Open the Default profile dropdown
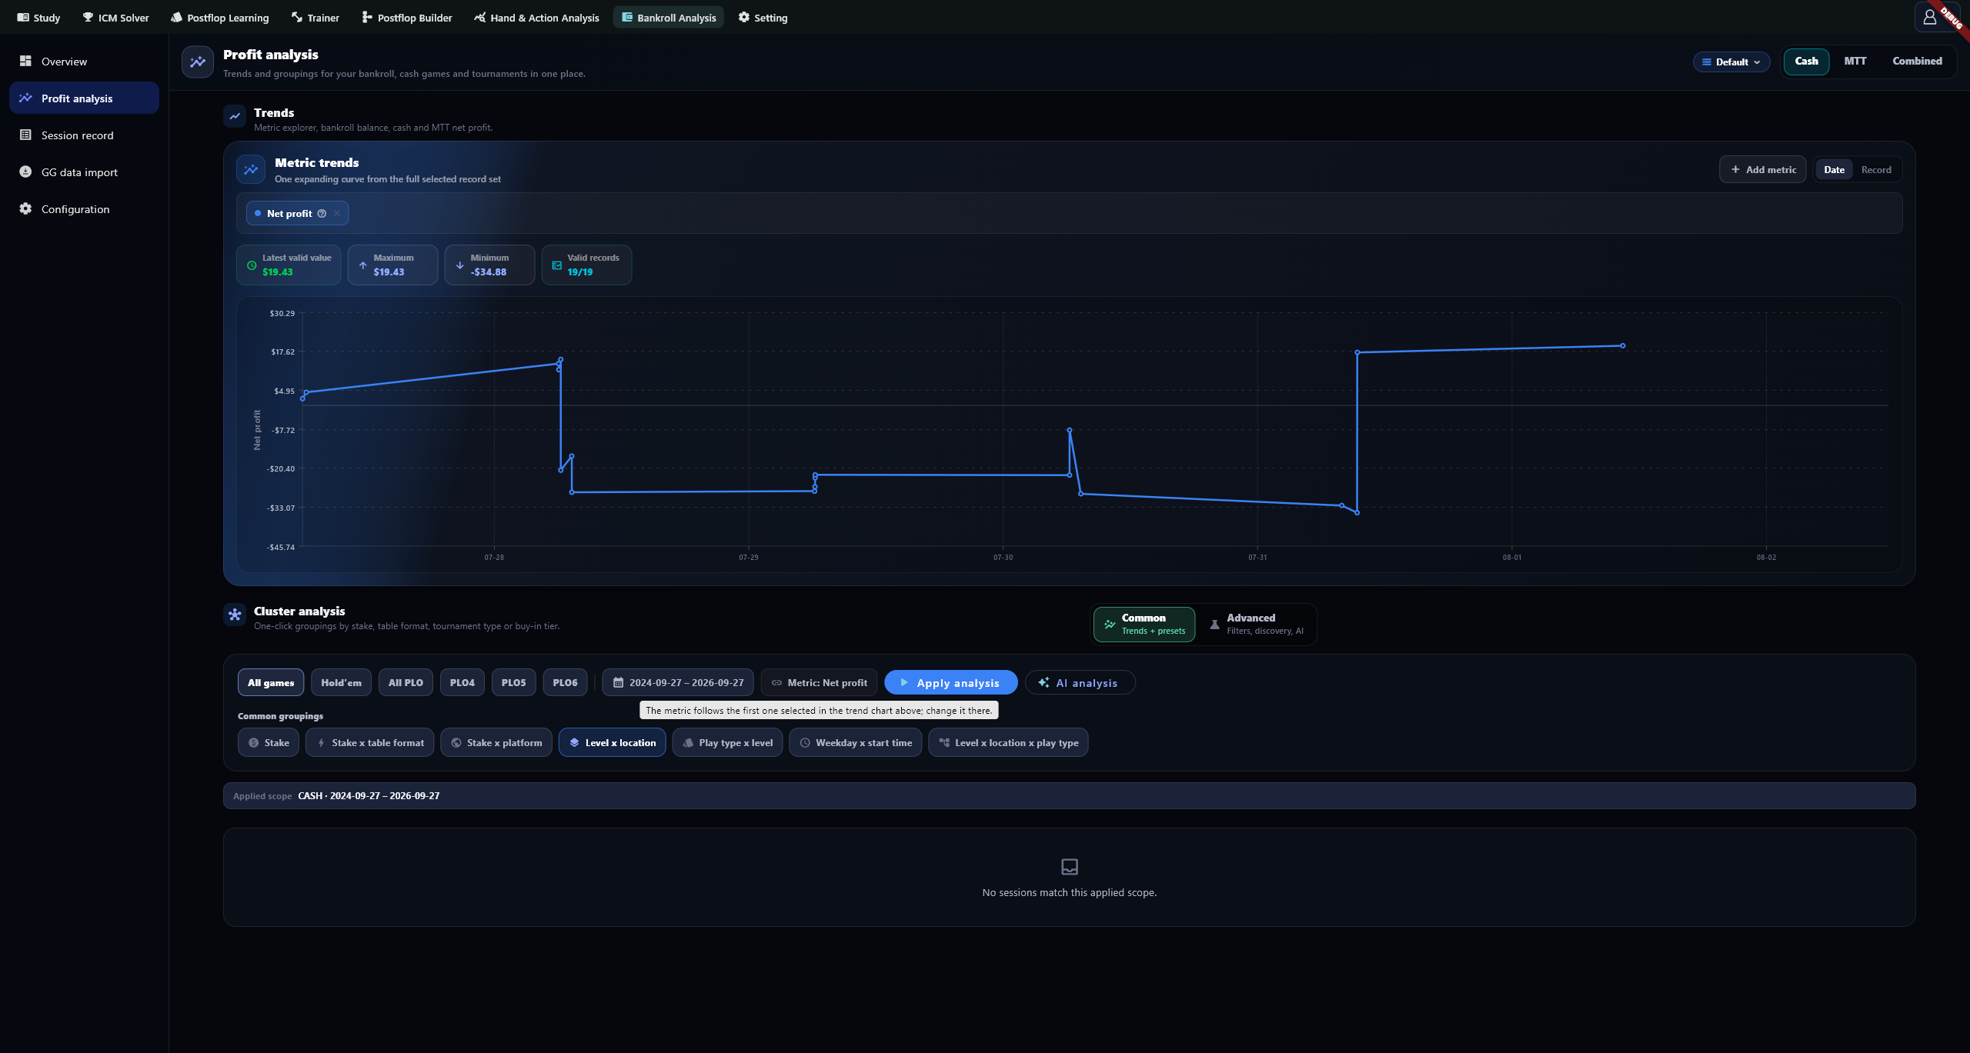The width and height of the screenshot is (1970, 1053). [1731, 62]
